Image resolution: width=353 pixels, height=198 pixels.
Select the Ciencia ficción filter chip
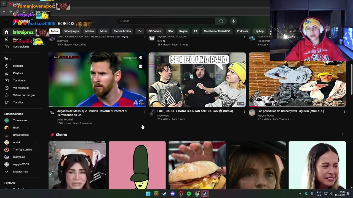tap(122, 31)
